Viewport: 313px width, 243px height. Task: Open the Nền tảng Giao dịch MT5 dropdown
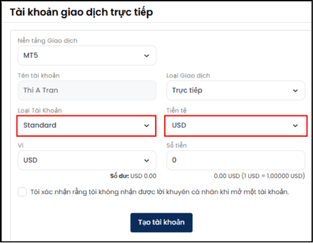coord(87,55)
